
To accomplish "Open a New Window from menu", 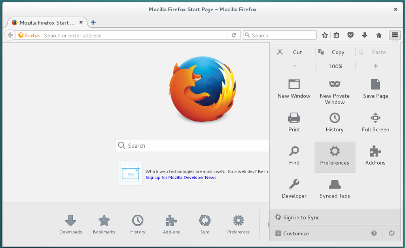I will [294, 90].
